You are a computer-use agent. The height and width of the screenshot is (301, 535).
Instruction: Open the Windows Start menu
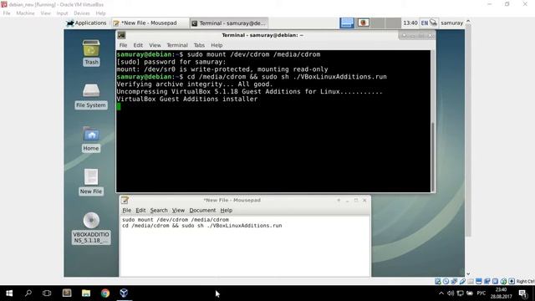[x=9, y=293]
